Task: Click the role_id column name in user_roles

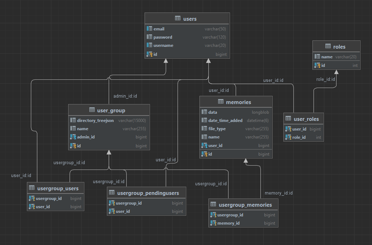Action: (x=299, y=137)
